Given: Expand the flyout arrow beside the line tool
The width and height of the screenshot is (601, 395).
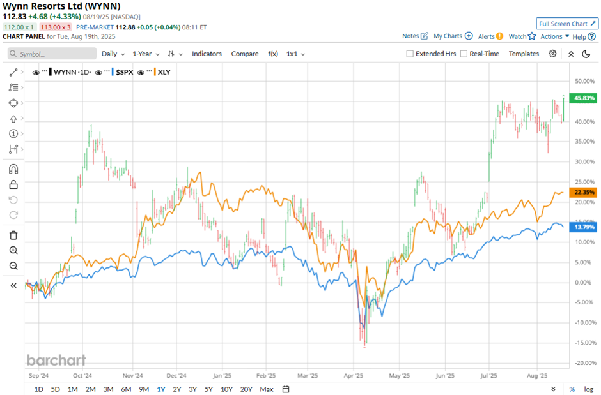Looking at the screenshot, I should (22, 72).
